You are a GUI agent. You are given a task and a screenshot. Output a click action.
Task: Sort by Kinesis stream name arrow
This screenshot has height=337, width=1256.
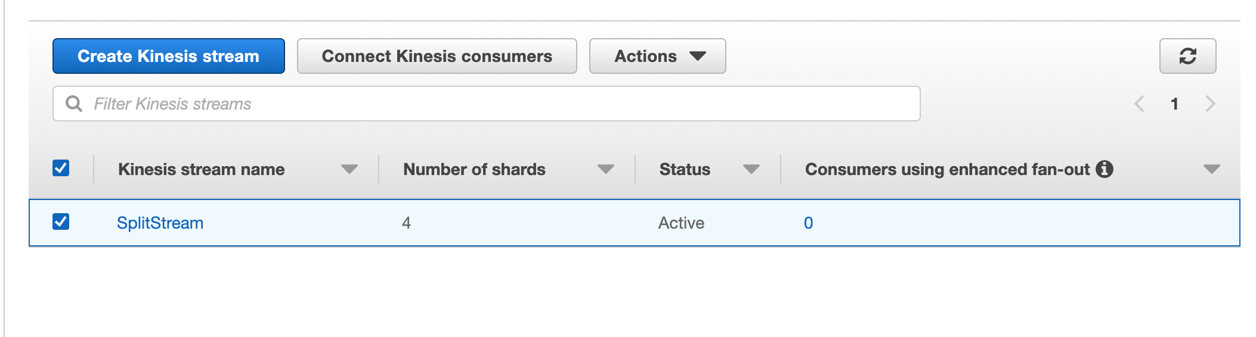(349, 169)
